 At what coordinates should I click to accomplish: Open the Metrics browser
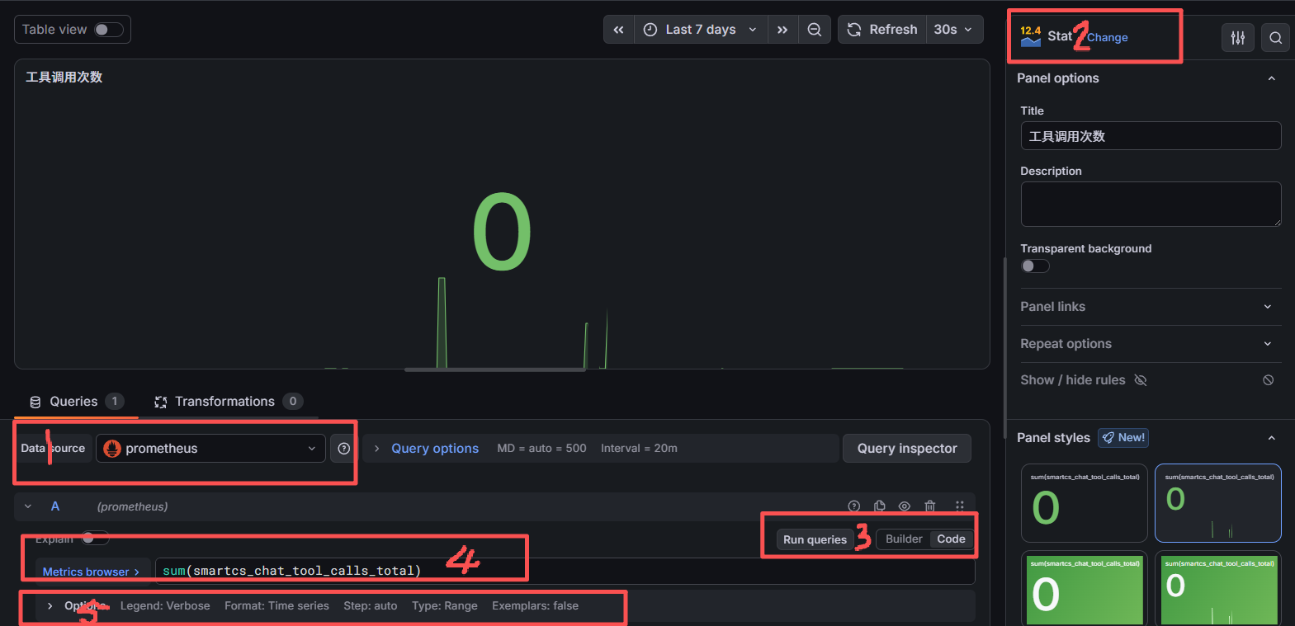[x=92, y=572]
